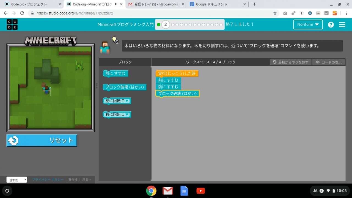This screenshot has height=198, width=352.
Task: Open Chrome from the shelf
Action: (x=151, y=191)
